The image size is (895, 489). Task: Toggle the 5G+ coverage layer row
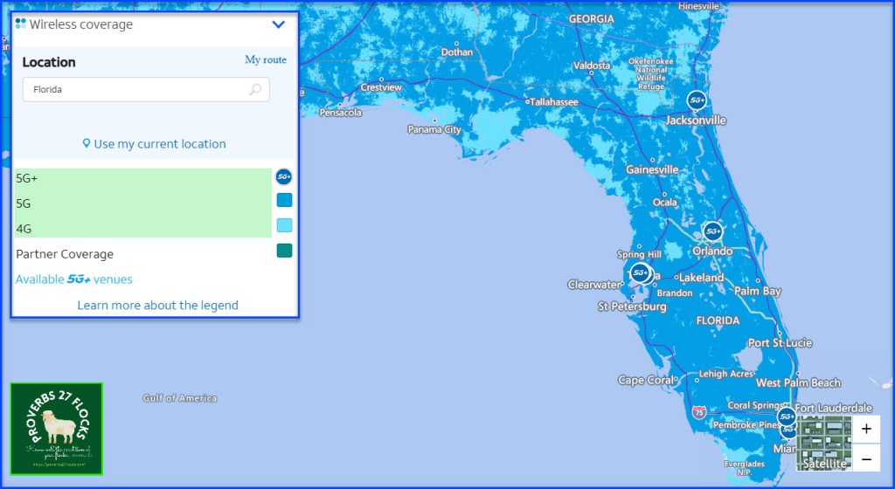coord(142,179)
